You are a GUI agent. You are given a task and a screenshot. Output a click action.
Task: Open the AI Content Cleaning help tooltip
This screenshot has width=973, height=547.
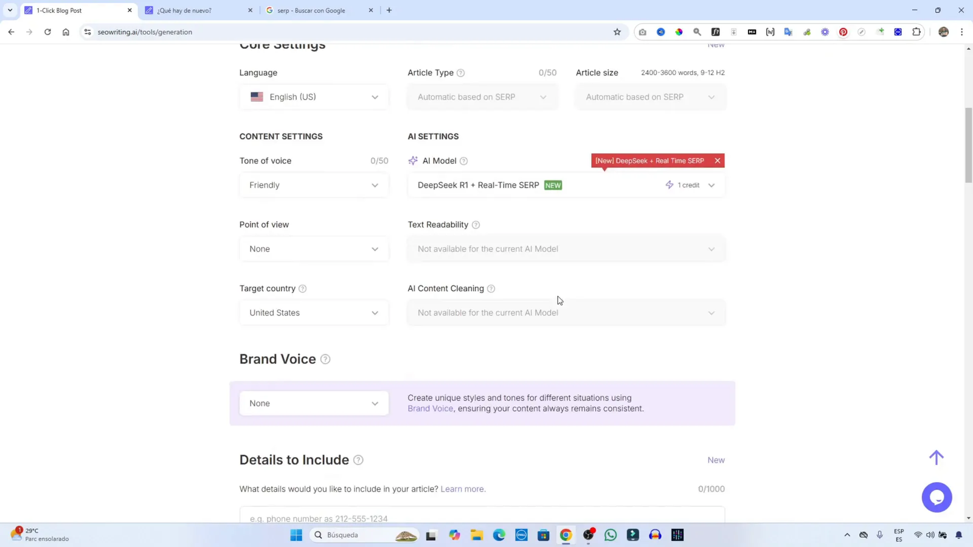[491, 288]
